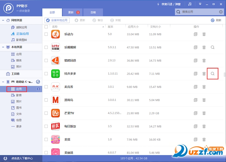Click the backup icon for 乐动力

tap(195, 34)
